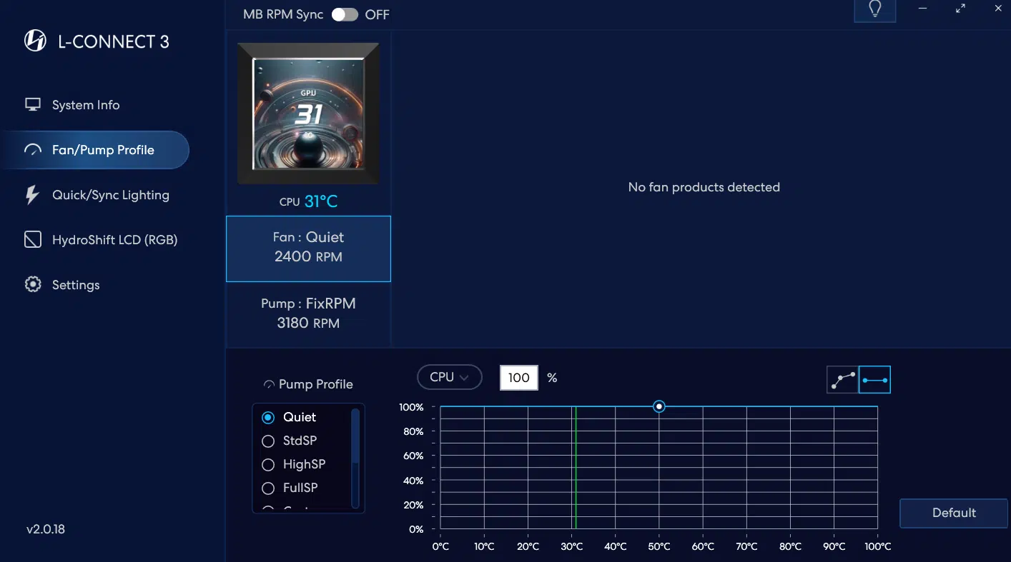Select the Pump : FixRPM 3180 RPM card
The width and height of the screenshot is (1011, 562).
(308, 313)
